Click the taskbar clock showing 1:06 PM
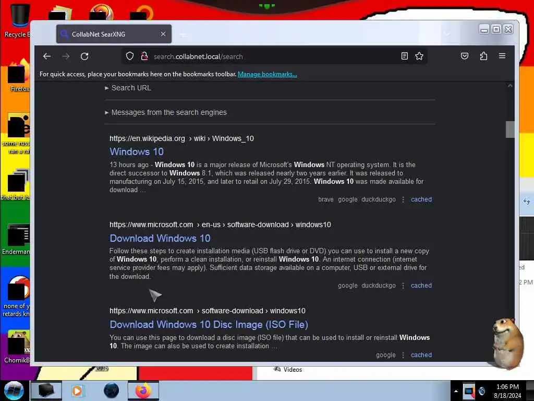This screenshot has height=401, width=534. tap(507, 391)
